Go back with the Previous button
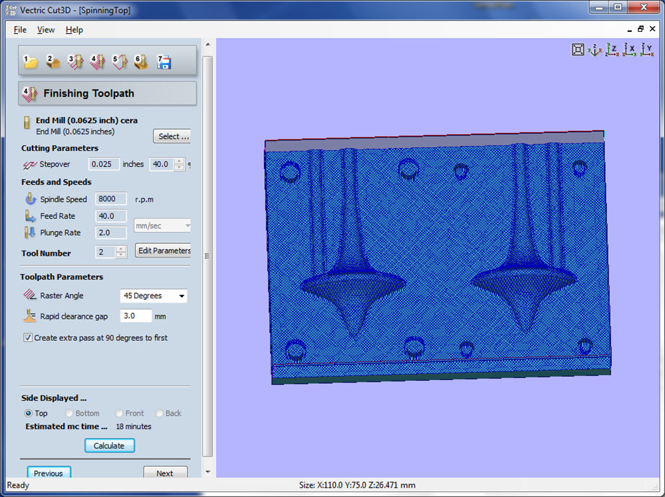The height and width of the screenshot is (497, 665). point(49,472)
